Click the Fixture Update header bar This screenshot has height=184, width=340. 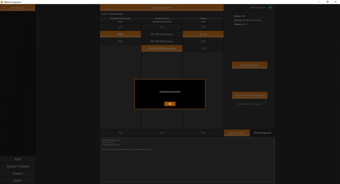click(x=162, y=8)
